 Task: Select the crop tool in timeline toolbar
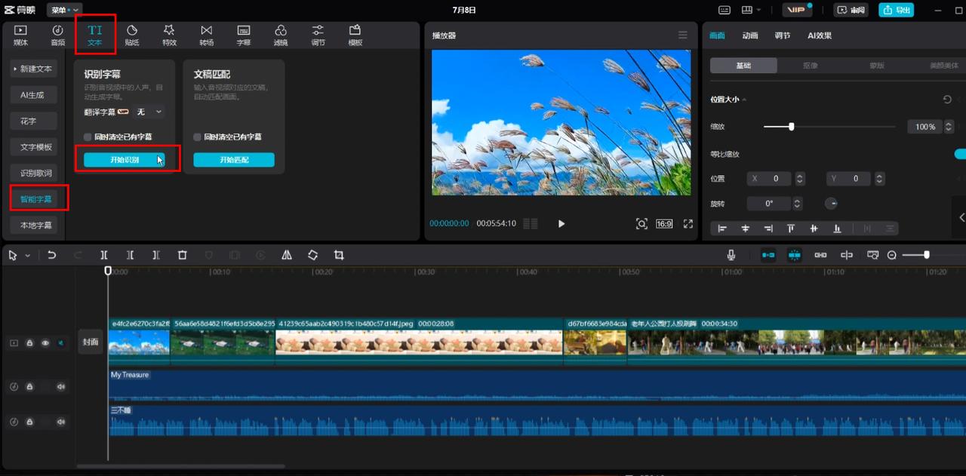339,256
